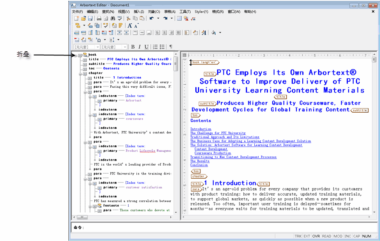
Task: Click the book element icon in tree
Action: tap(85, 55)
